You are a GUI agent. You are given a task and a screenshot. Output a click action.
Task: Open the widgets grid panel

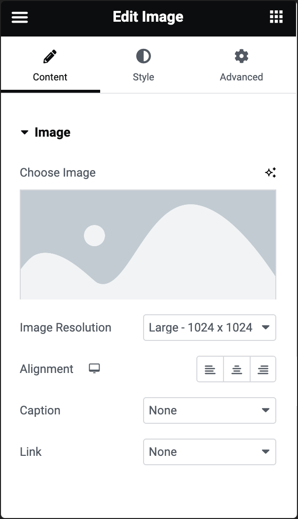point(276,17)
